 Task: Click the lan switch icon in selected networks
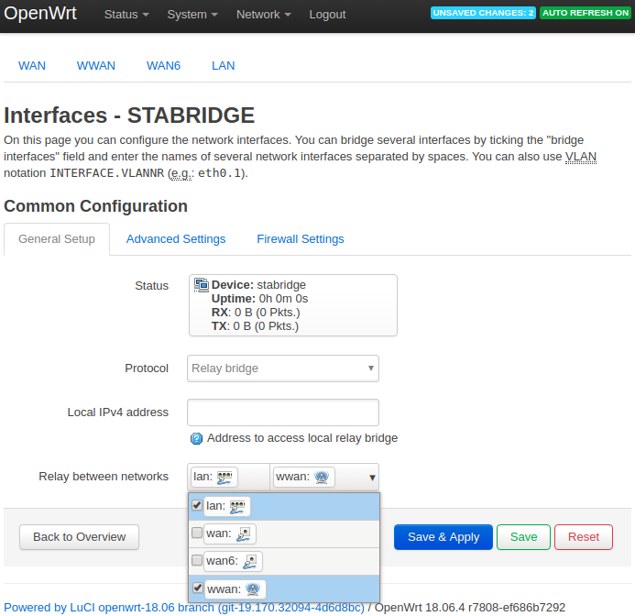point(224,477)
